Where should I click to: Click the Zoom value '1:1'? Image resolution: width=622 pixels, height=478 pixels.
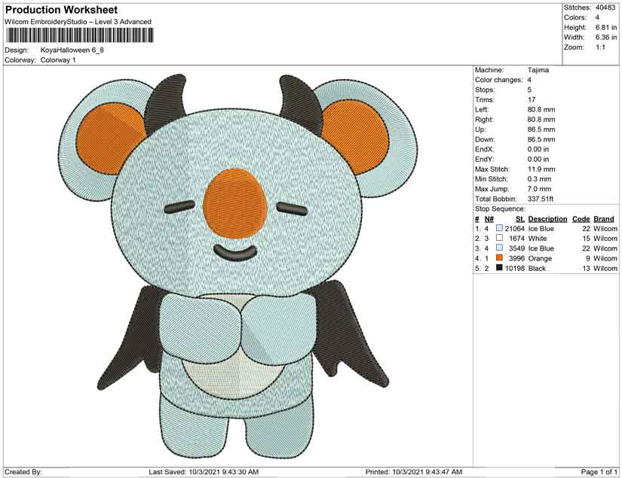(600, 47)
